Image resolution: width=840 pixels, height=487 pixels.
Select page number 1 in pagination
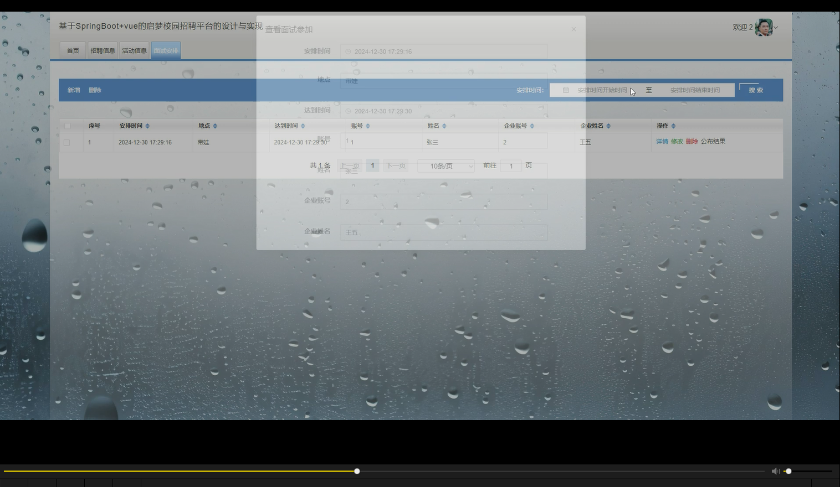[x=373, y=165]
